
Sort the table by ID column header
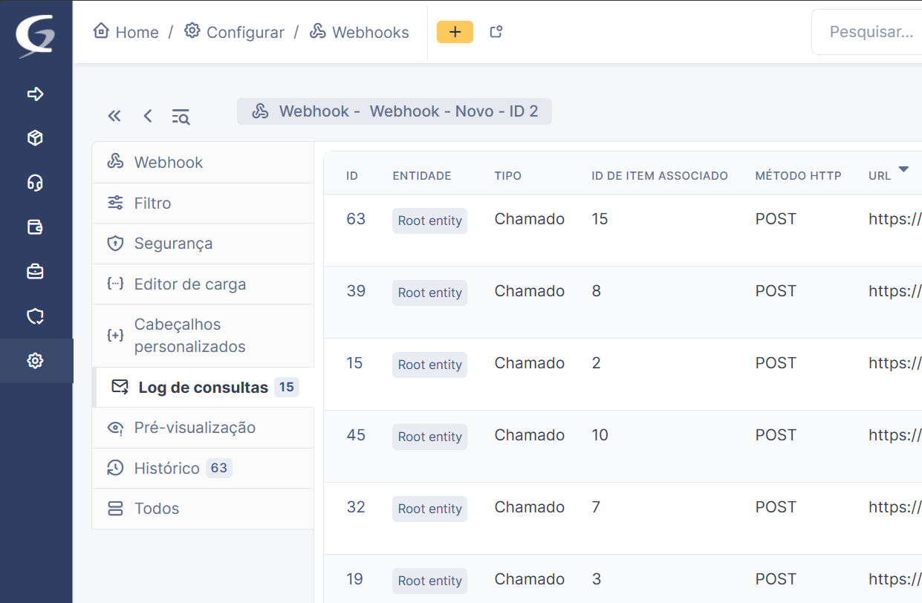click(x=352, y=176)
